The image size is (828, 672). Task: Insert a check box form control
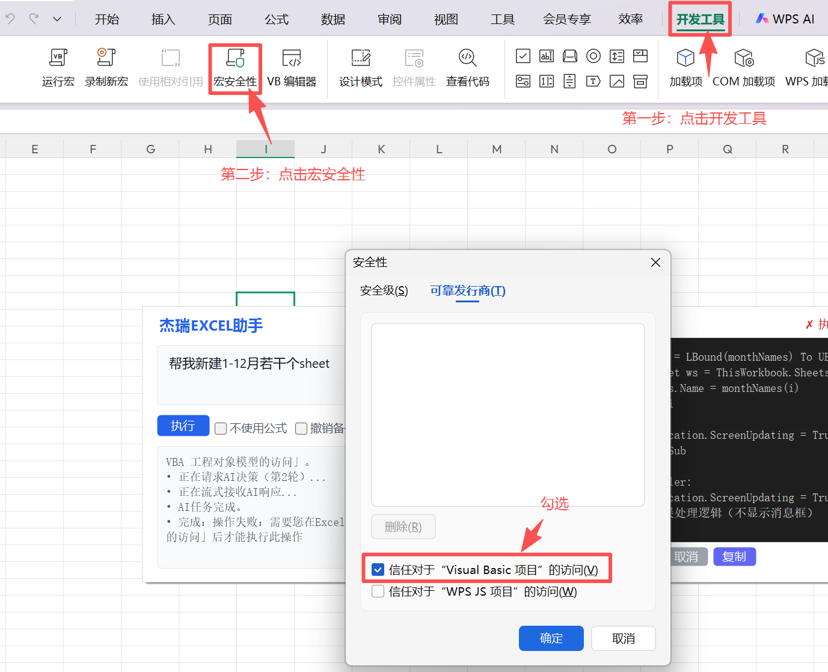[523, 57]
